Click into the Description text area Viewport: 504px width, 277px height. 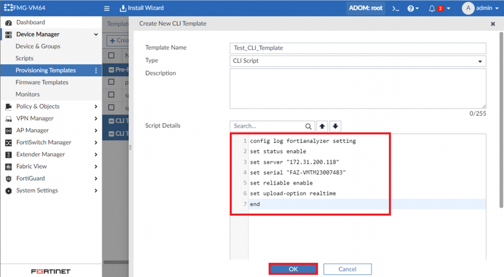[x=358, y=89]
